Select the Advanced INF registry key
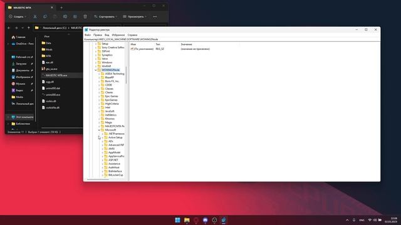The height and width of the screenshot is (225, 401). click(116, 145)
